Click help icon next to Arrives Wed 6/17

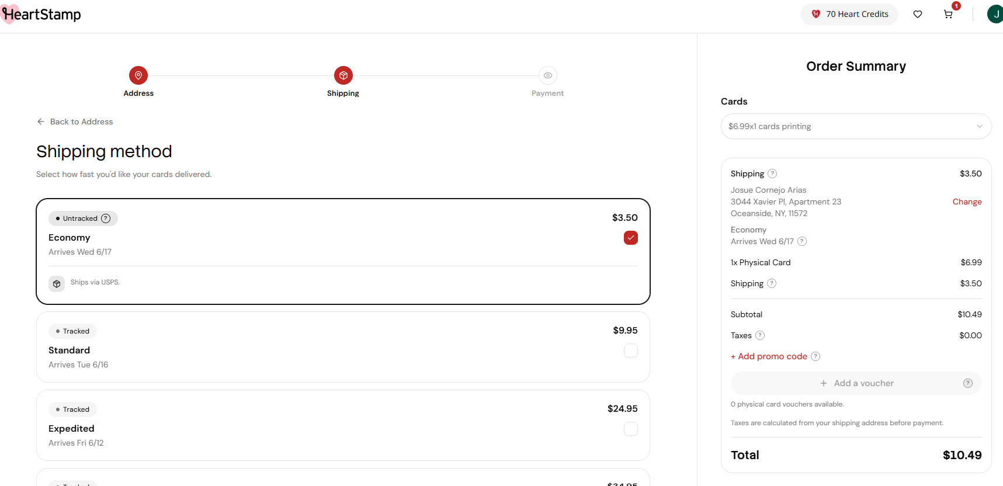(x=802, y=241)
